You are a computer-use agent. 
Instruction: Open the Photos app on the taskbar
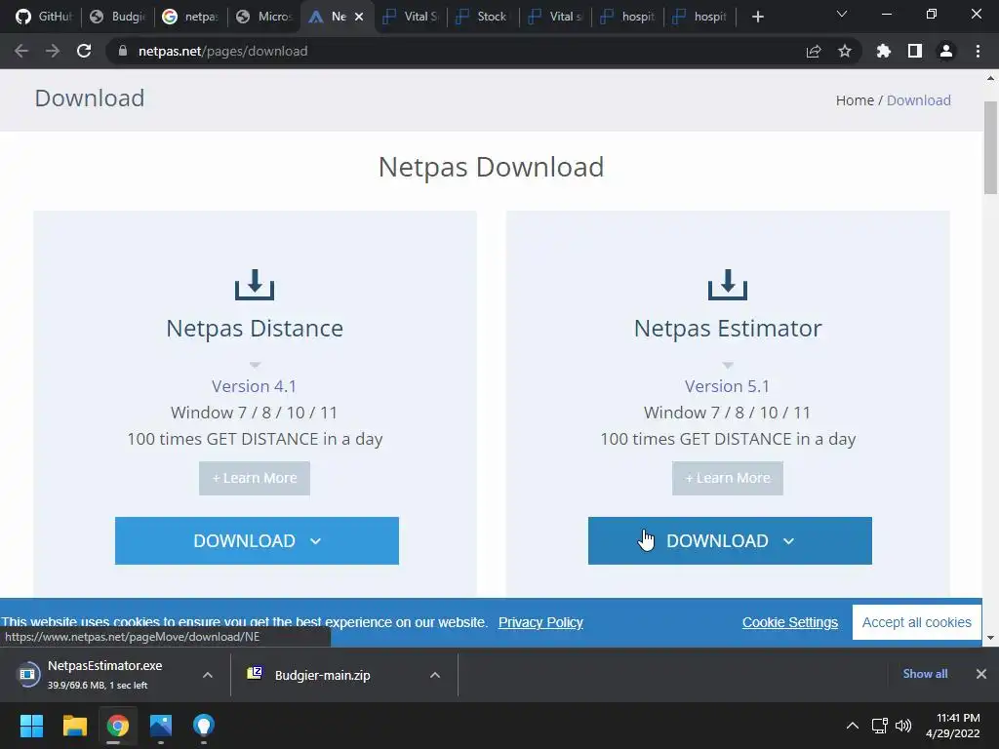(x=161, y=726)
